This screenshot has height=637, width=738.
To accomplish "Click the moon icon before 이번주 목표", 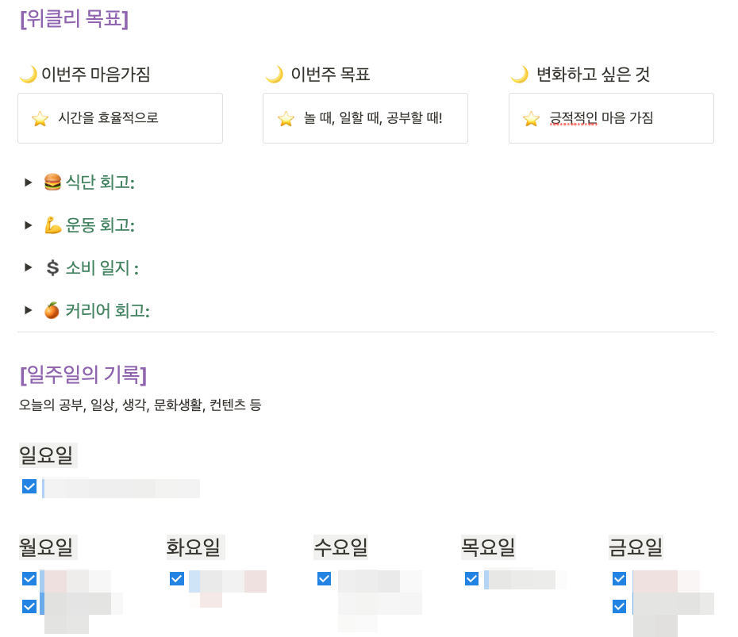I will click(x=274, y=75).
